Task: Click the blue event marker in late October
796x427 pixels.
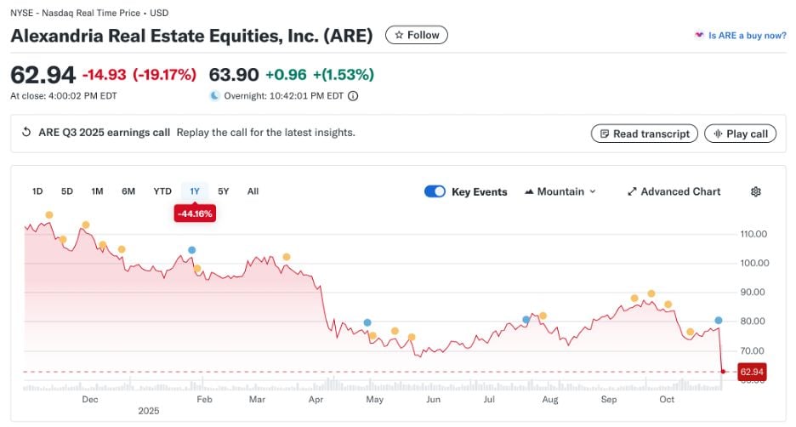Action: (719, 321)
